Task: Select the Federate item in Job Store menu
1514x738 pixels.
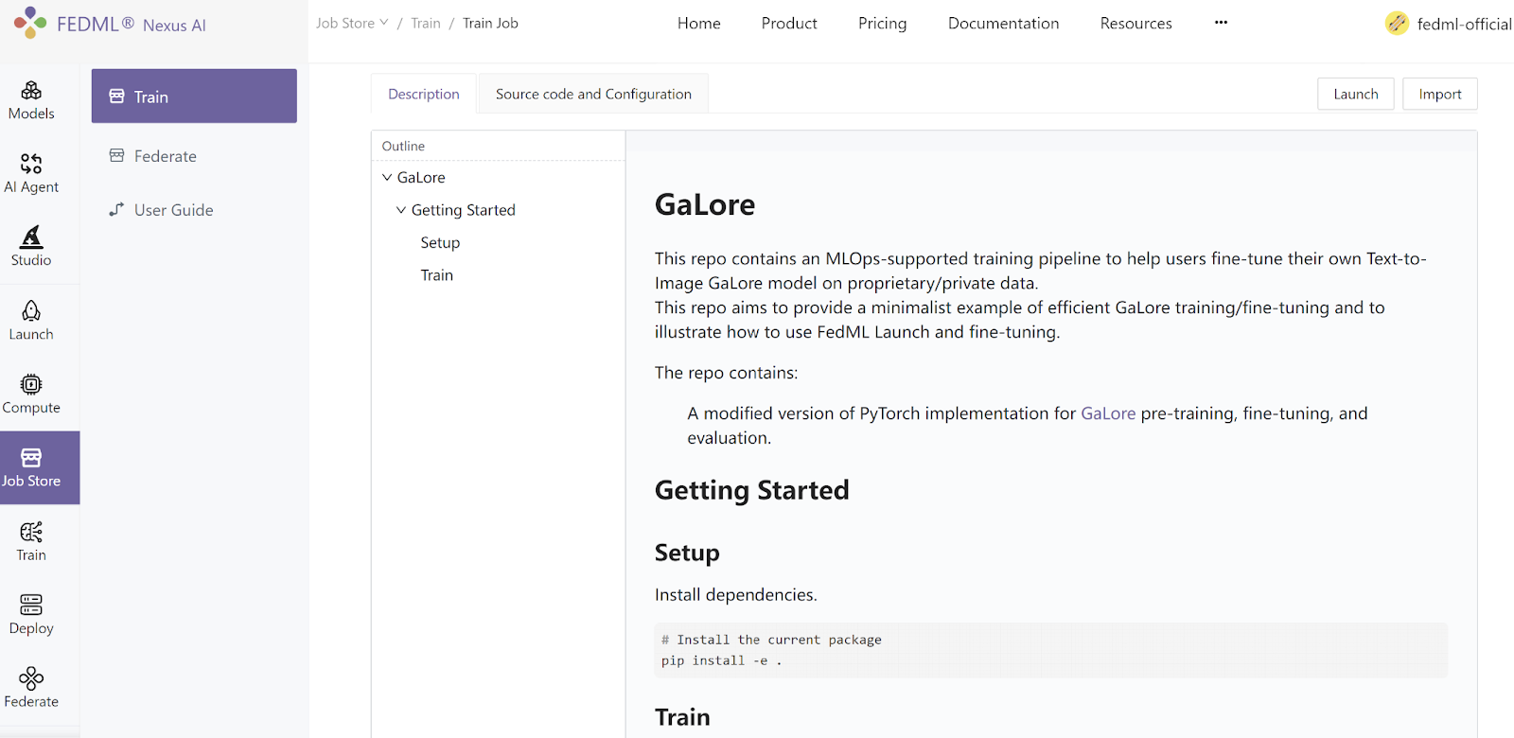Action: pyautogui.click(x=194, y=156)
